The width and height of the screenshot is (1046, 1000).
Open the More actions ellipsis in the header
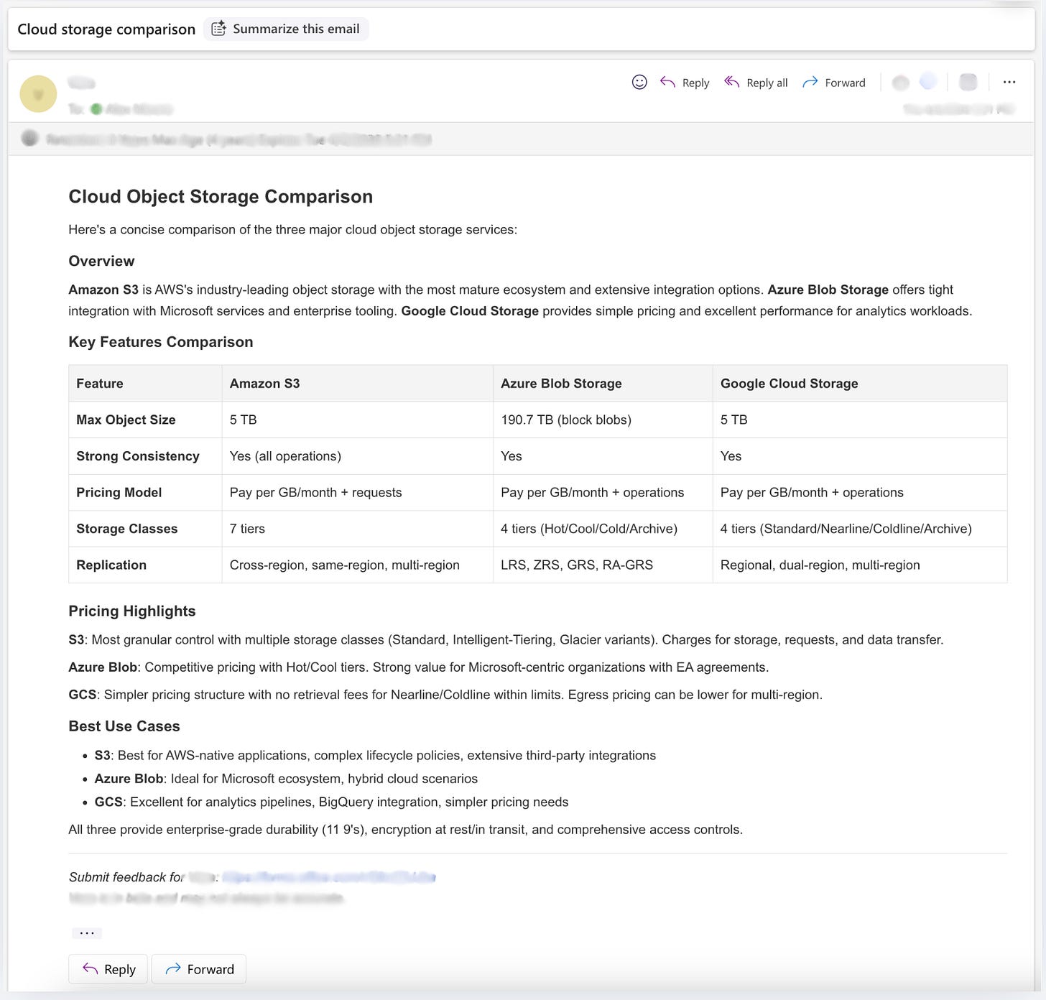pos(1009,82)
